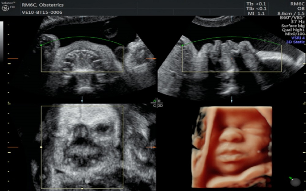
Task: Click the "OB" application label at top right
Action: pos(301,9)
